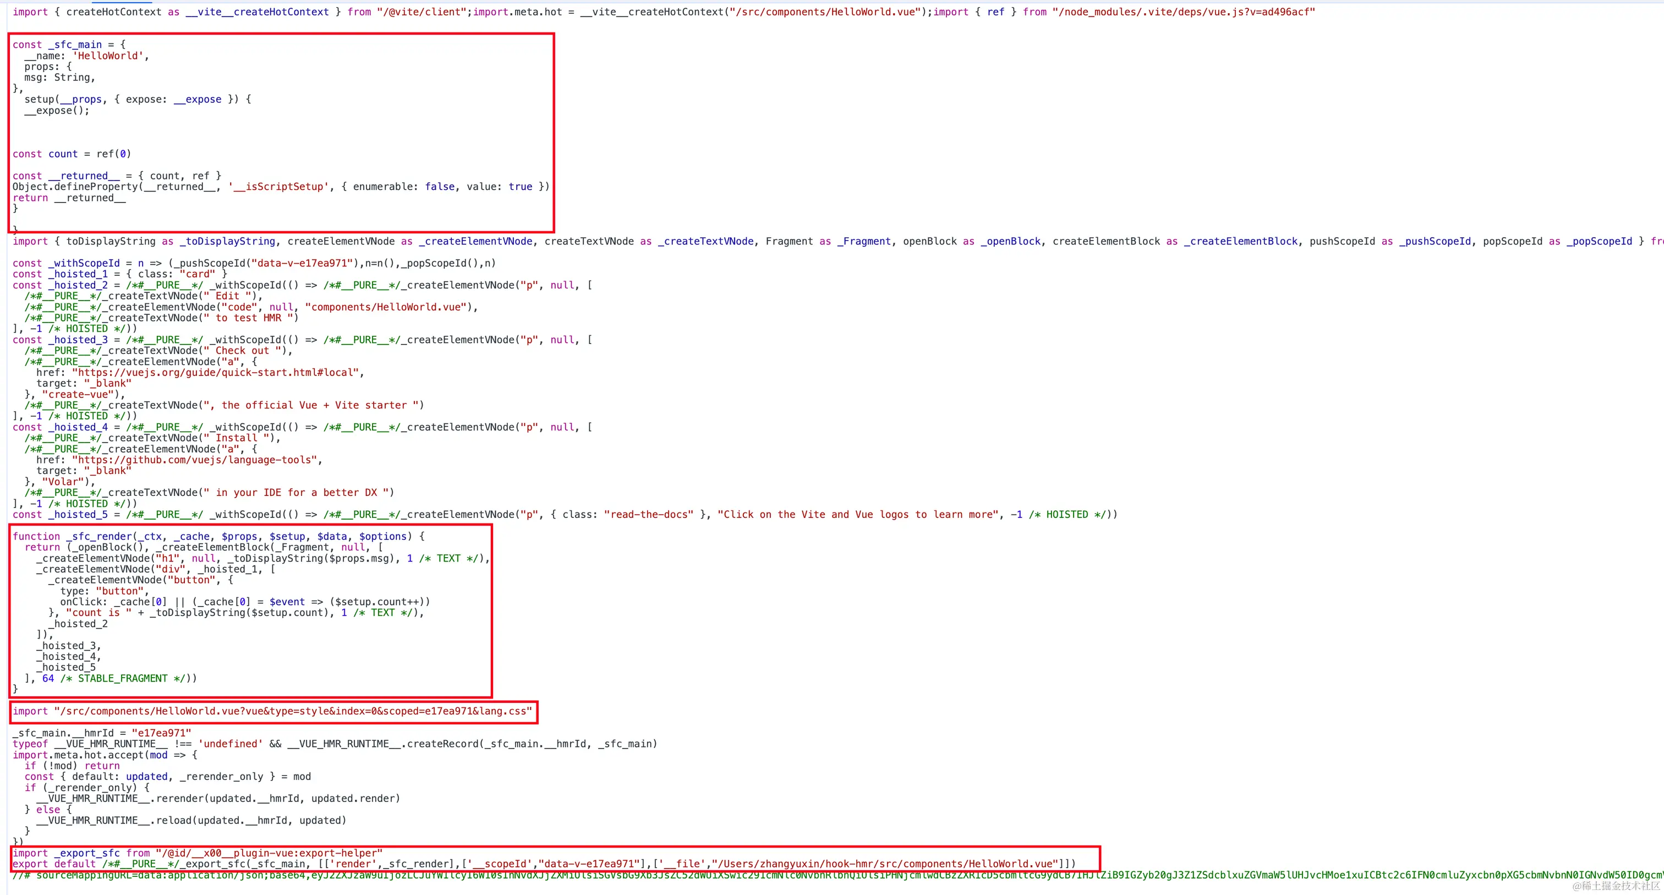This screenshot has height=895, width=1664.
Task: Click the "data-v-e17ea971" string in _withScopeId
Action: (301, 263)
